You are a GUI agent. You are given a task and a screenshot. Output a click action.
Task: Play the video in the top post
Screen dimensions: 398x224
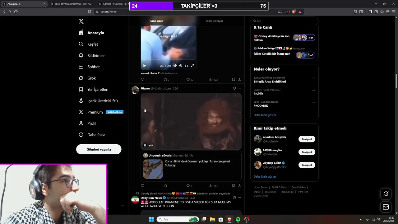coord(144,66)
